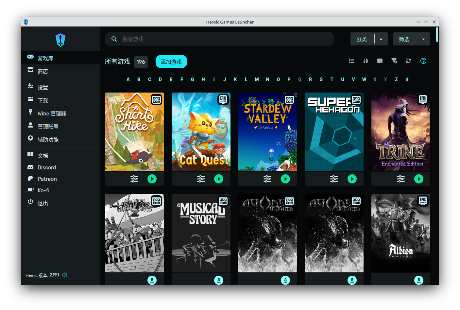Open Cat Quest game settings sliders icon

point(201,179)
